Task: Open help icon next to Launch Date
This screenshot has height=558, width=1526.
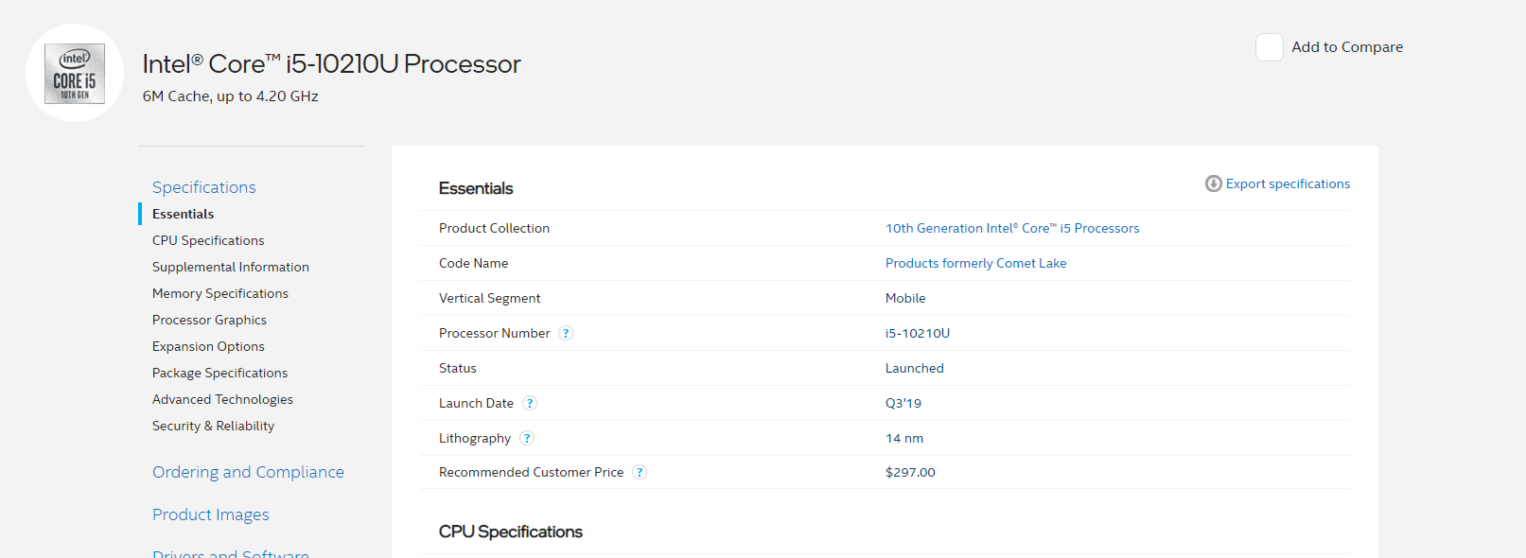Action: 530,403
